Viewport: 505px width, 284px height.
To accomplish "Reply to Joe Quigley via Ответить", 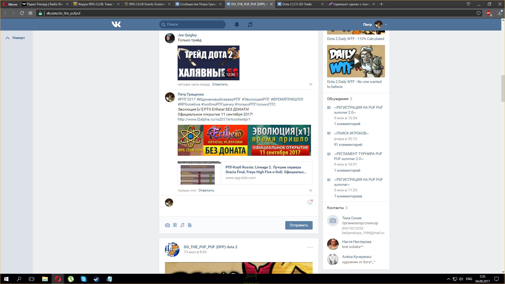I will point(220,84).
